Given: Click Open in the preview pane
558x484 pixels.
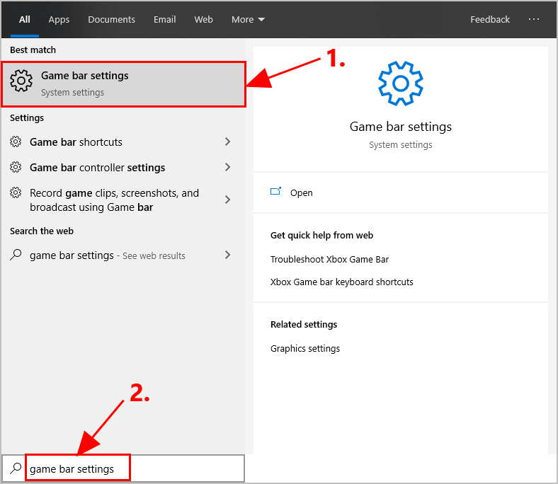Looking at the screenshot, I should click(301, 192).
